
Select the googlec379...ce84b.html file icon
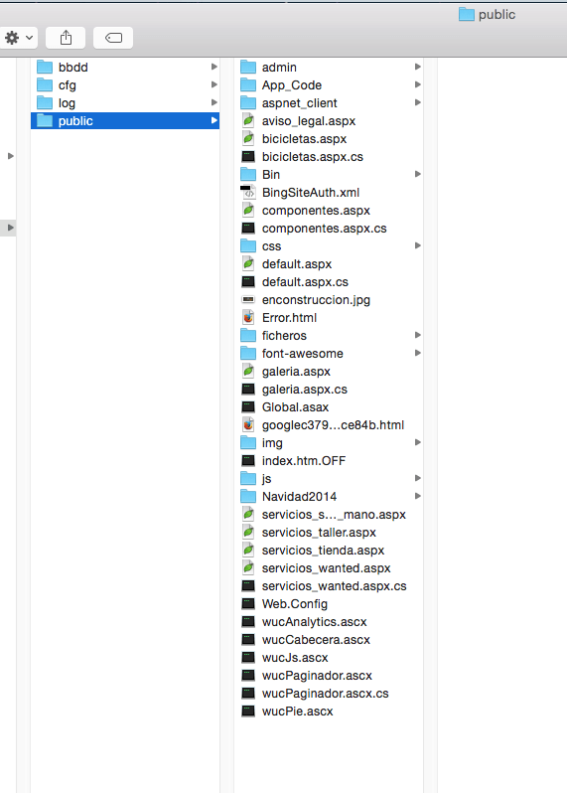pyautogui.click(x=248, y=425)
